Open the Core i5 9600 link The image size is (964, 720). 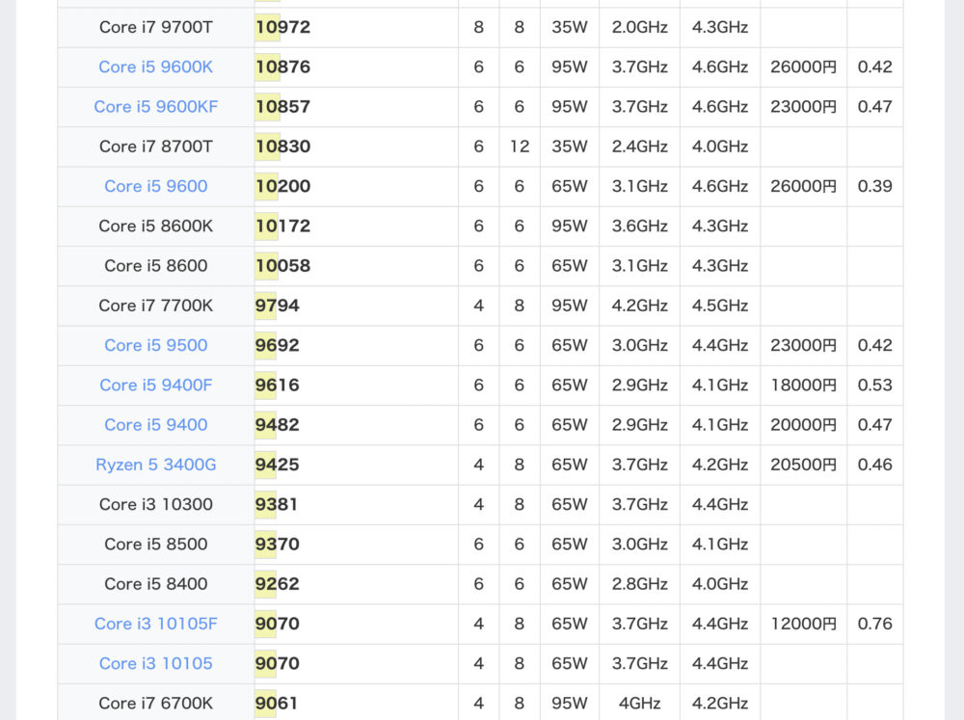155,186
